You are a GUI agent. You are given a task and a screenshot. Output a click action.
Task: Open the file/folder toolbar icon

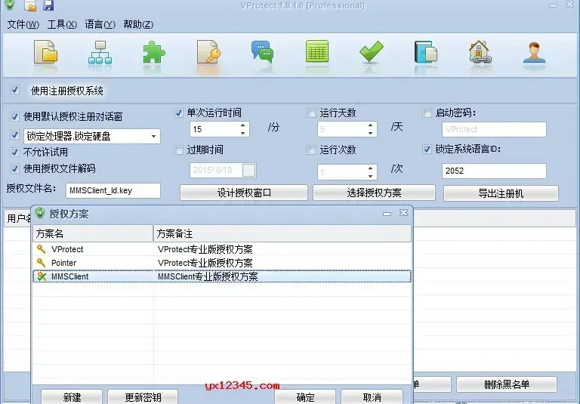click(45, 52)
